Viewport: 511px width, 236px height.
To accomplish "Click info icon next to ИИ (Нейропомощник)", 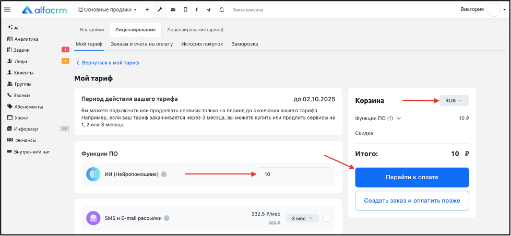I will click(164, 174).
